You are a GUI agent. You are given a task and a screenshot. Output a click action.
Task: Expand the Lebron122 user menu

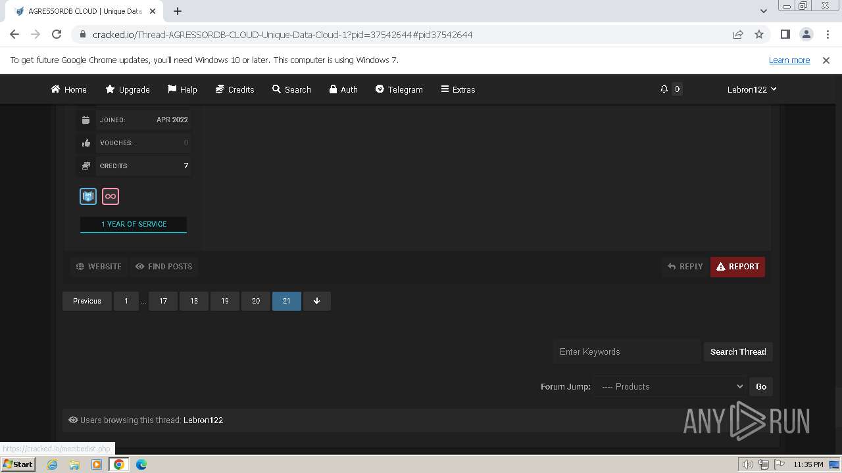tap(752, 89)
